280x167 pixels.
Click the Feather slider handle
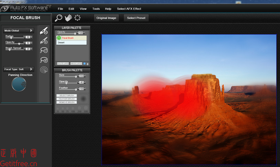pyautogui.click(x=76, y=89)
